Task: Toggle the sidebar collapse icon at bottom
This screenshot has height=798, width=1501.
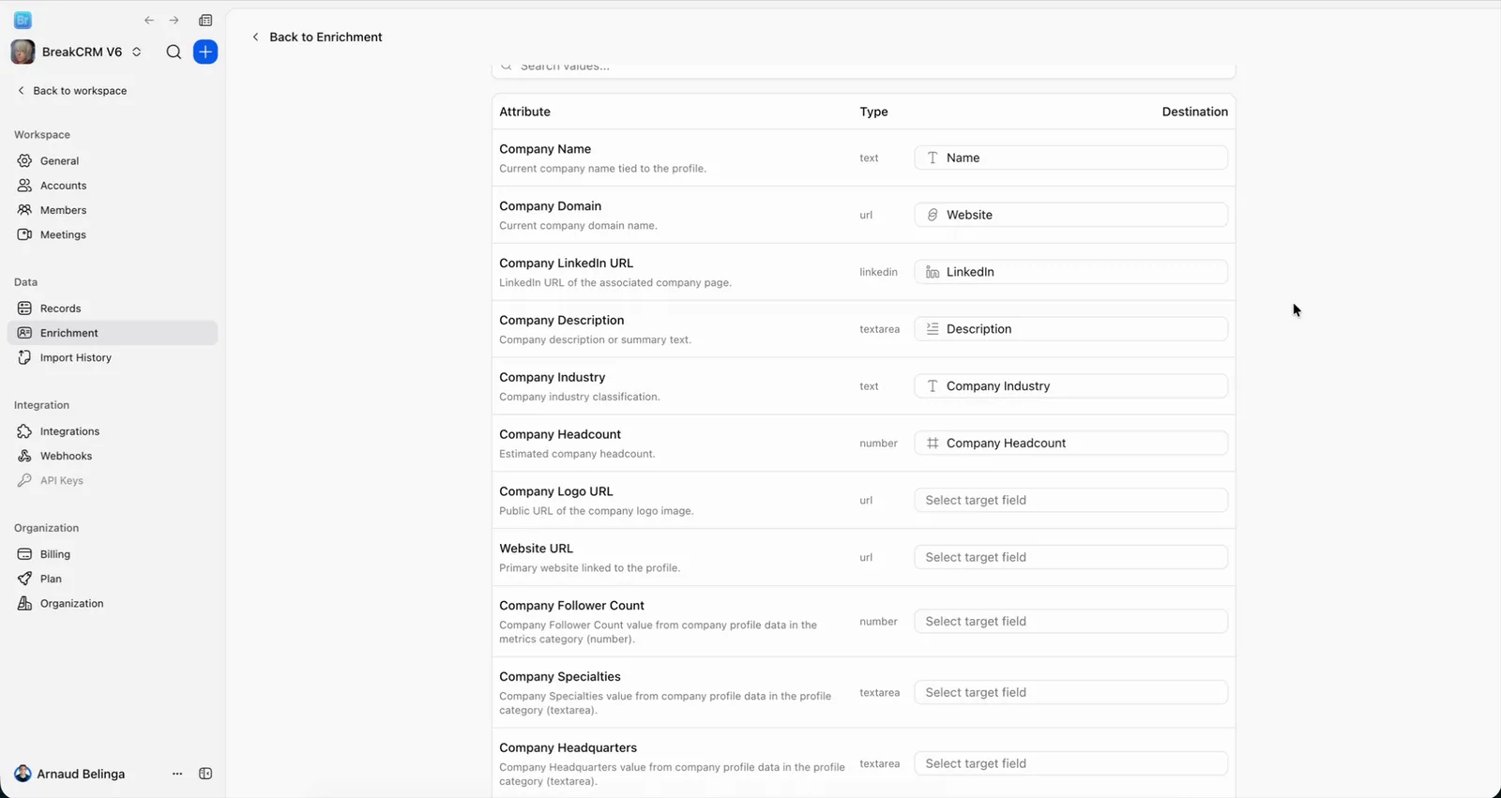Action: click(x=205, y=774)
